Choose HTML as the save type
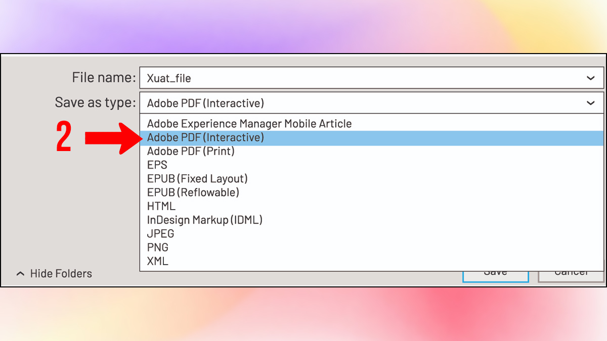The image size is (607, 341). click(371, 206)
